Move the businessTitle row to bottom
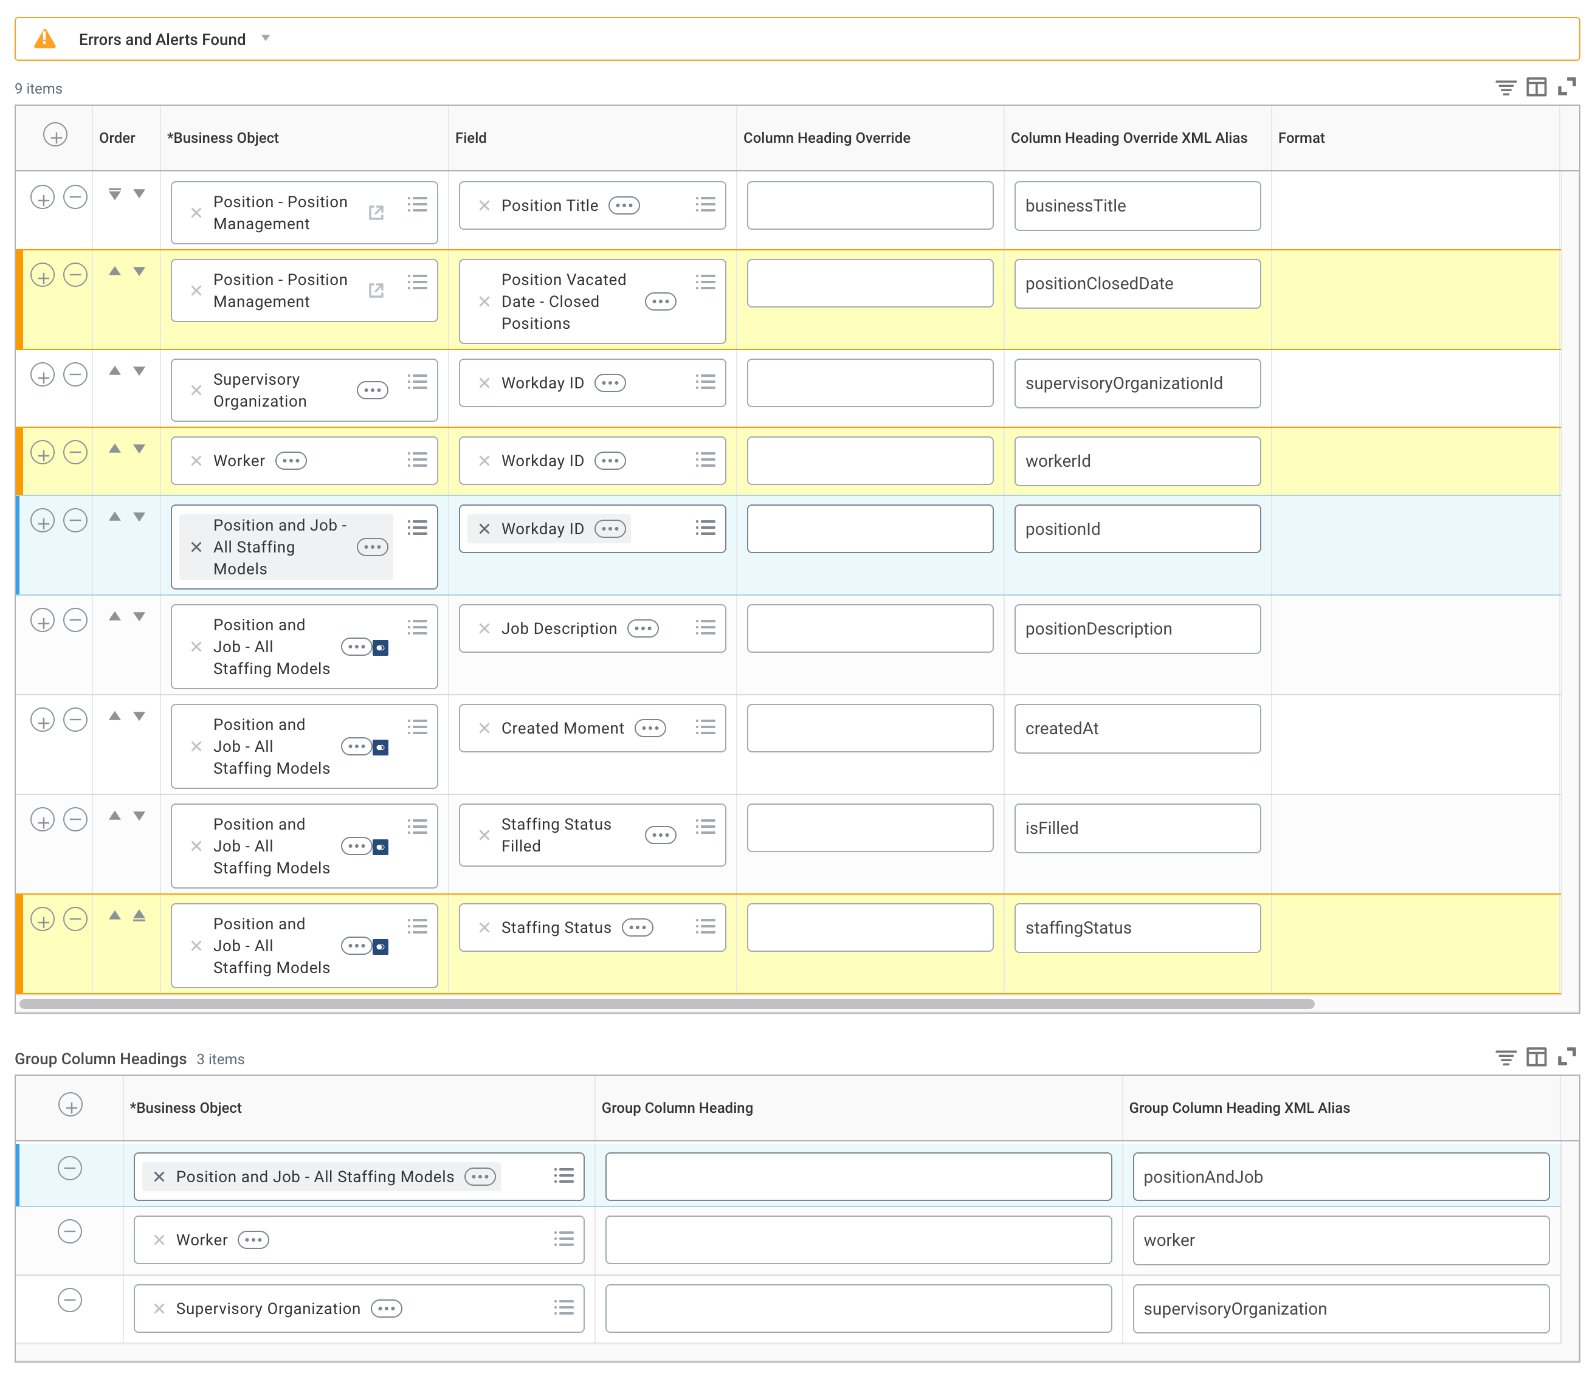Image resolution: width=1595 pixels, height=1376 pixels. point(115,194)
